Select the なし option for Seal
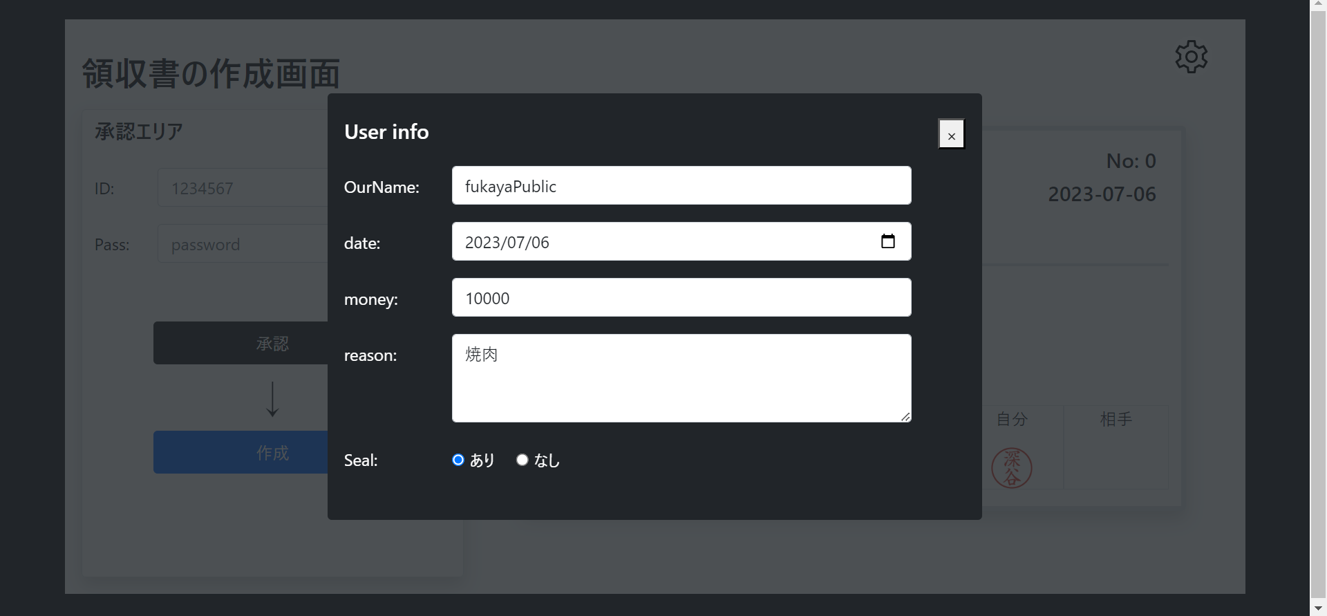 point(522,460)
